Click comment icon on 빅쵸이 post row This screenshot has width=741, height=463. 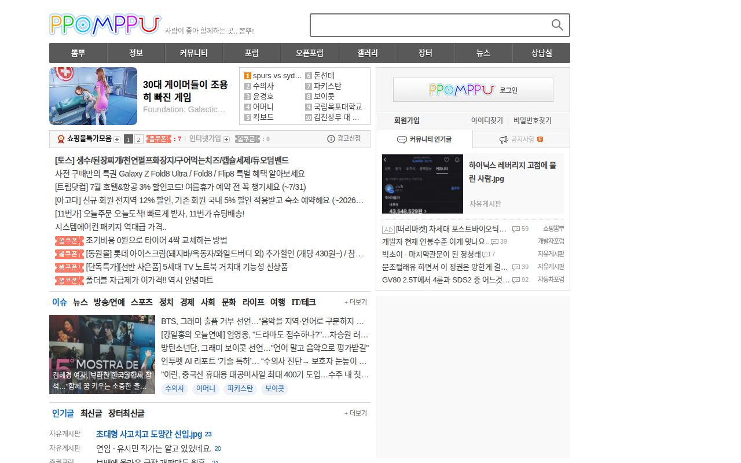[x=486, y=255]
